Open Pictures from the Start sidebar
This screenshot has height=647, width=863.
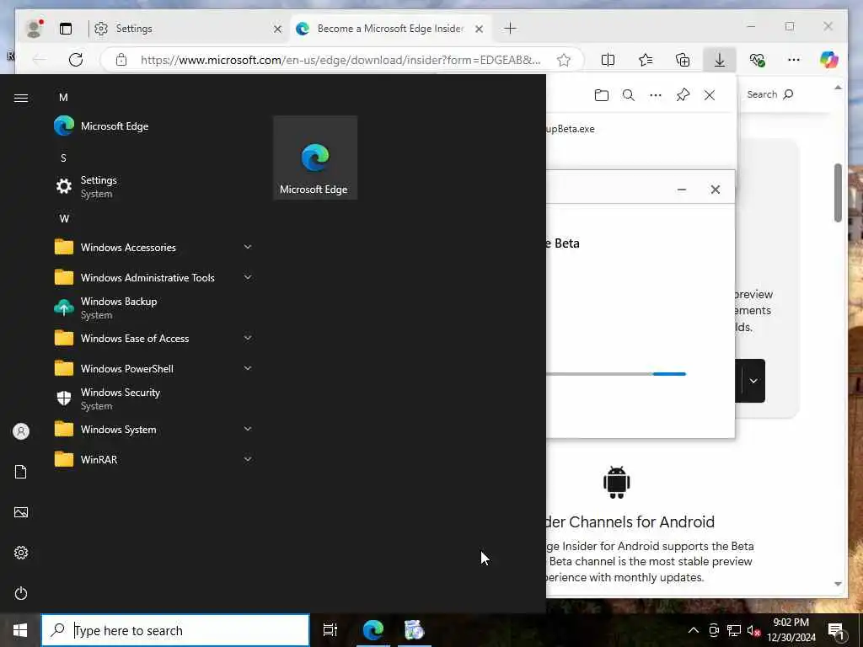21,512
